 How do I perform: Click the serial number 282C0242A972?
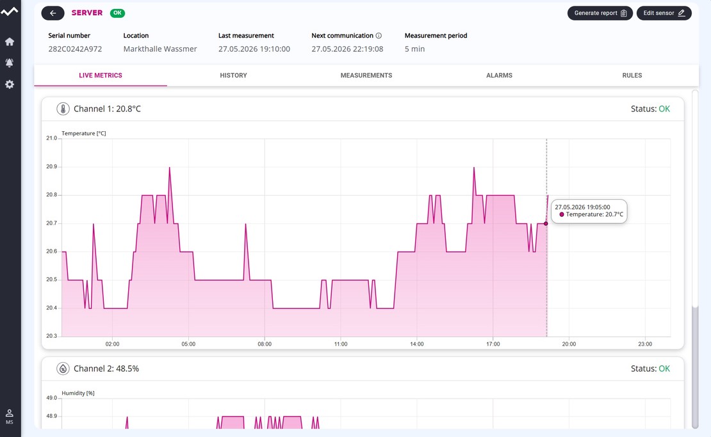pyautogui.click(x=76, y=49)
